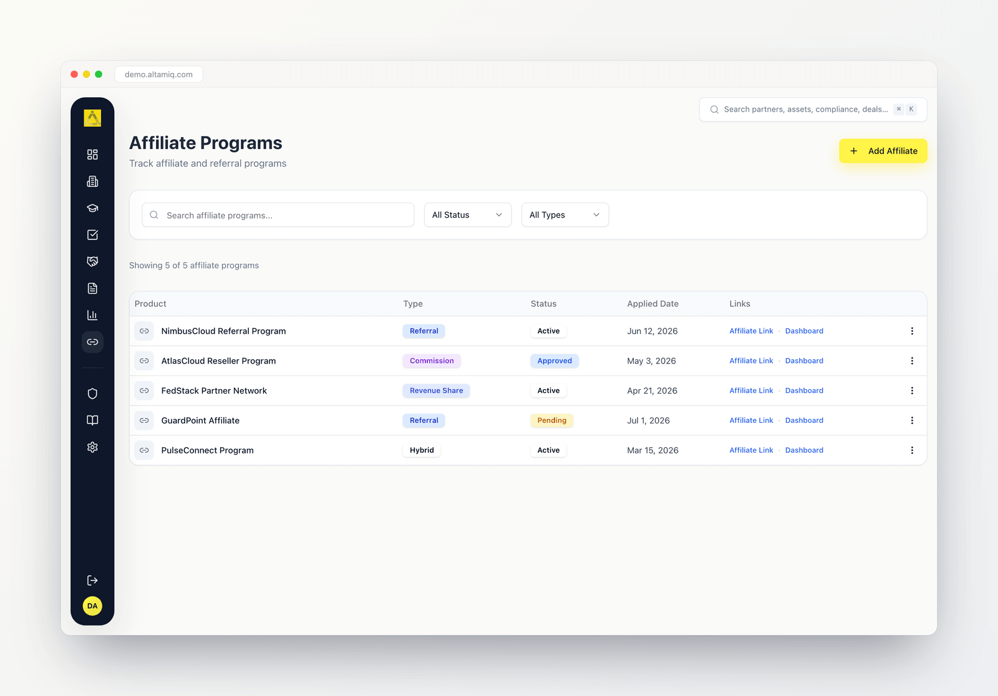Open the three-dot menu for GuardPoint row

[x=912, y=420]
